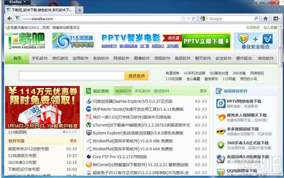Switch to the 手机软件 update tab
Screen dimensions: 284x178
[142, 91]
